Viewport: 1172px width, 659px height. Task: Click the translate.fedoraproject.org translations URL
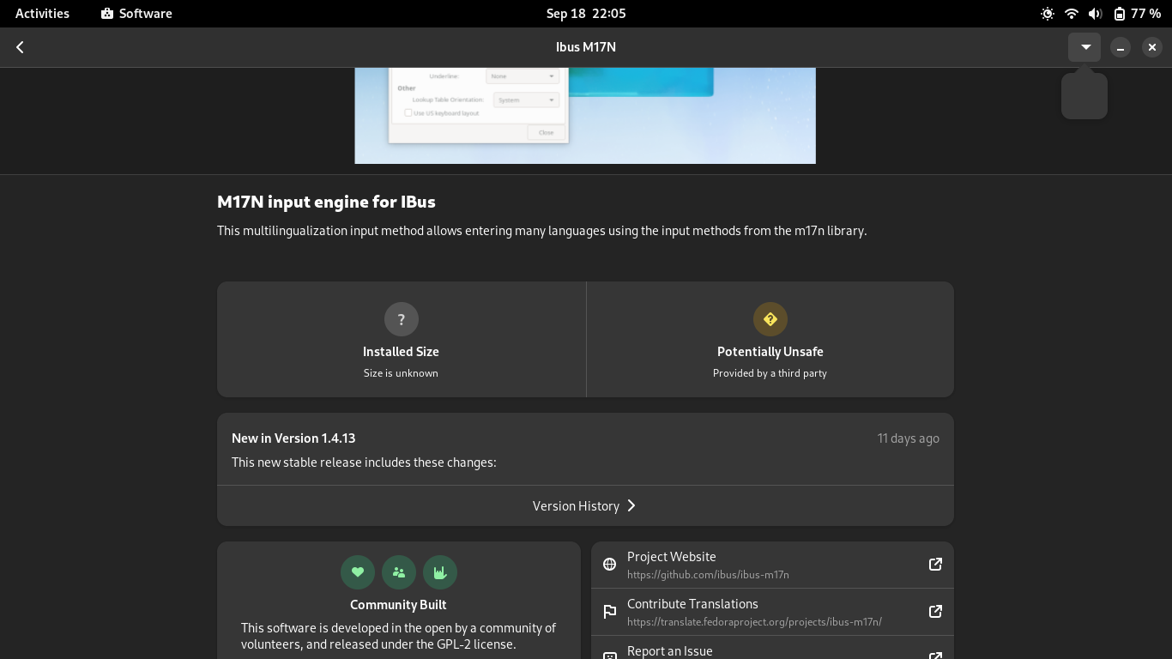click(754, 622)
